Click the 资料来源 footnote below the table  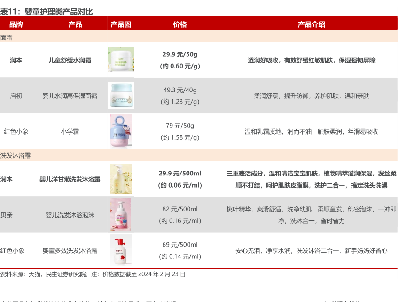pos(93,274)
